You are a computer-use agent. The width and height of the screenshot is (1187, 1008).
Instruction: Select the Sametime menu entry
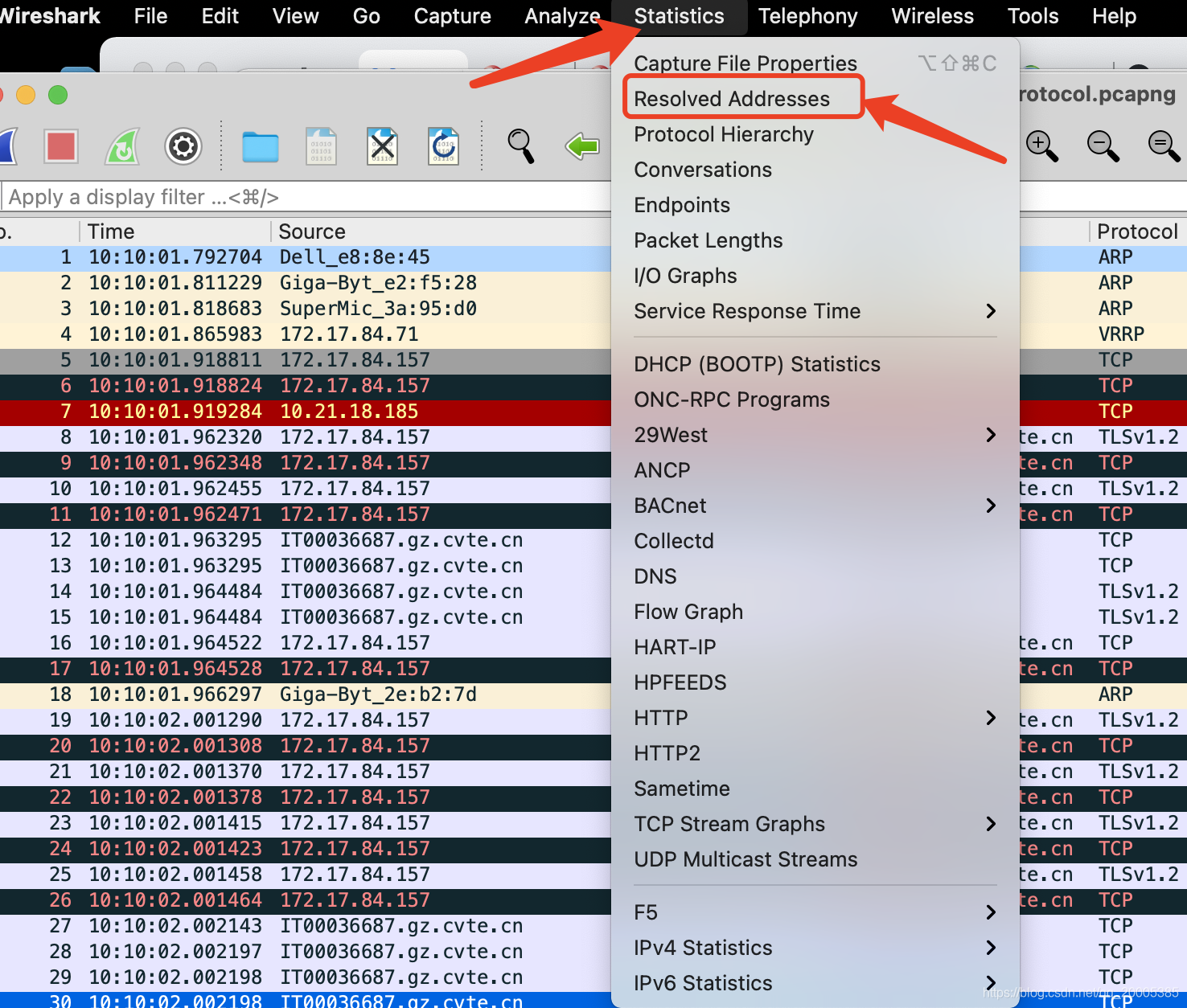click(x=815, y=789)
